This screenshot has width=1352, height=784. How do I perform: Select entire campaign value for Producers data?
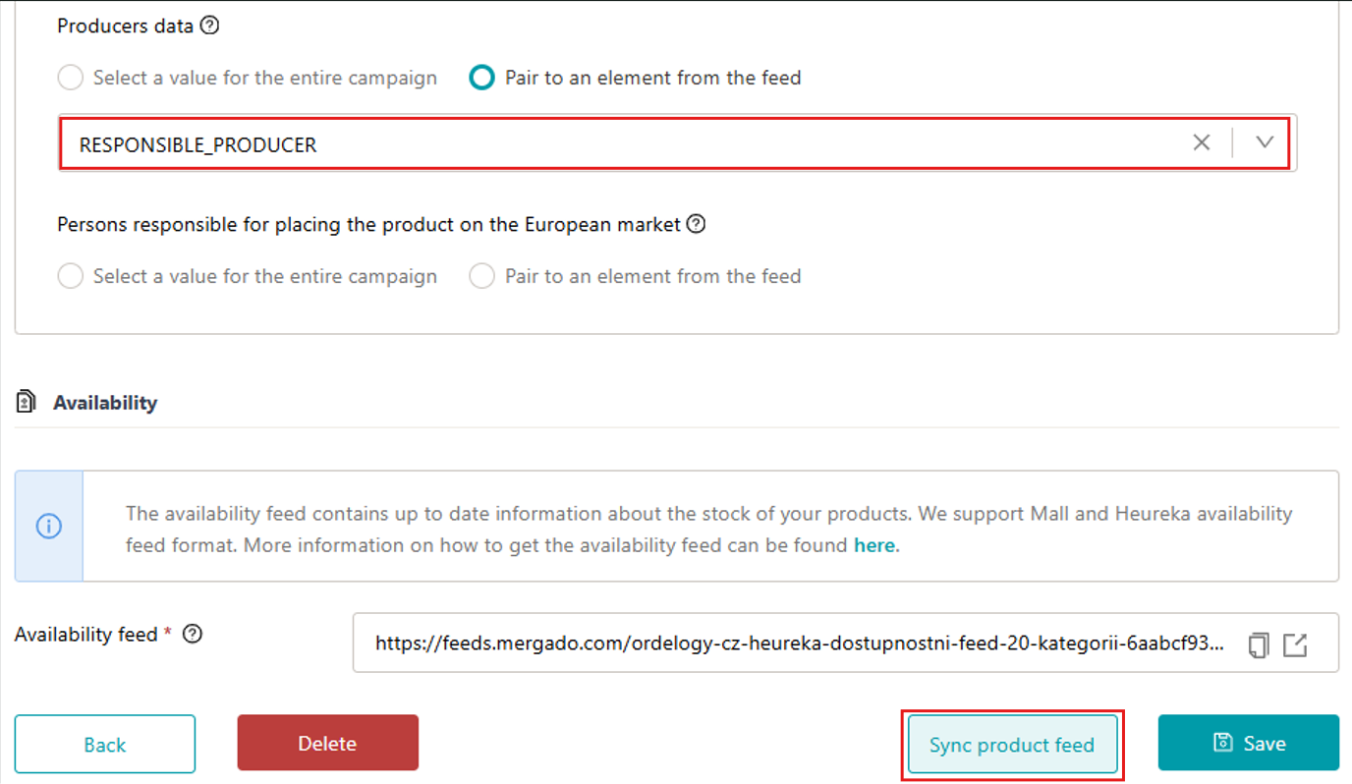click(71, 78)
